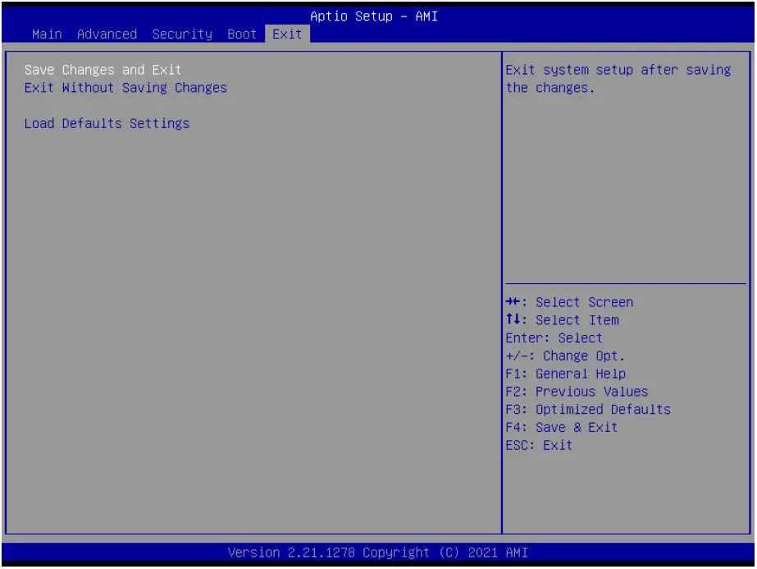757x569 pixels.
Task: Select Save Changes and Exit
Action: click(x=103, y=70)
